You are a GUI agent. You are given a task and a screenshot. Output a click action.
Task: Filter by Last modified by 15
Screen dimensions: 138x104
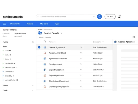coord(11,80)
